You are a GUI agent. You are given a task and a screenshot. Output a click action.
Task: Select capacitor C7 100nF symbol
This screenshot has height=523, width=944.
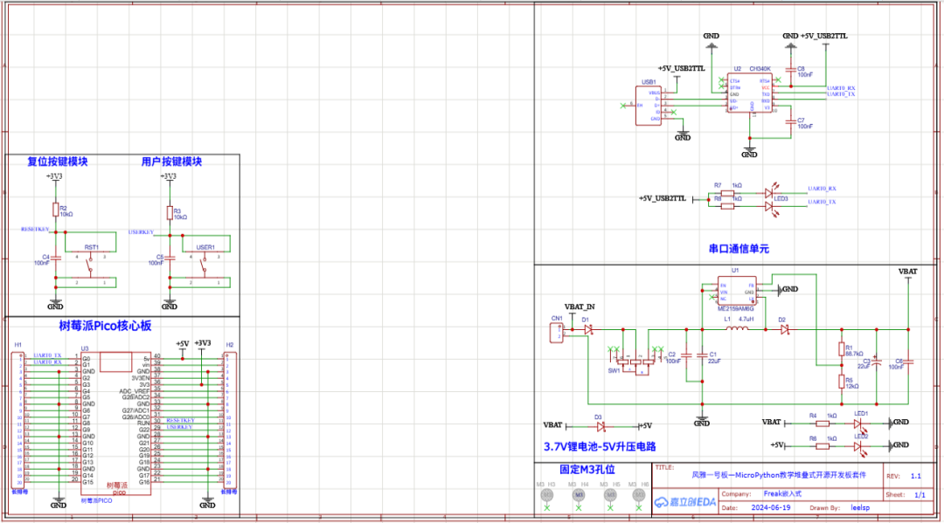[x=790, y=122]
